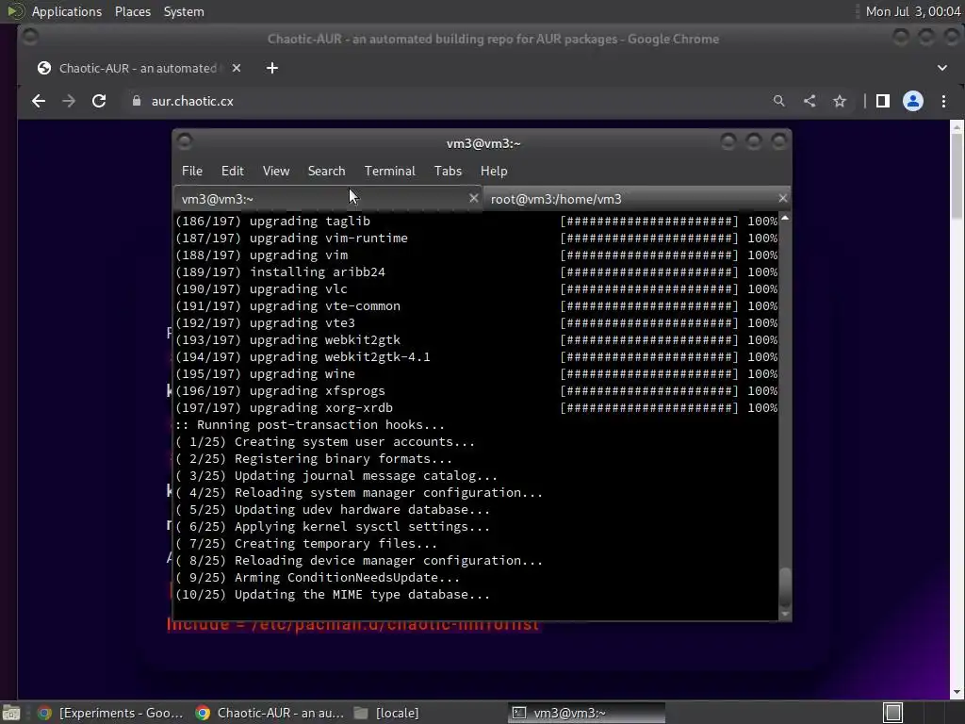The image size is (965, 724).
Task: Switch to Chaotic-AUR taskbar window
Action: pyautogui.click(x=270, y=713)
